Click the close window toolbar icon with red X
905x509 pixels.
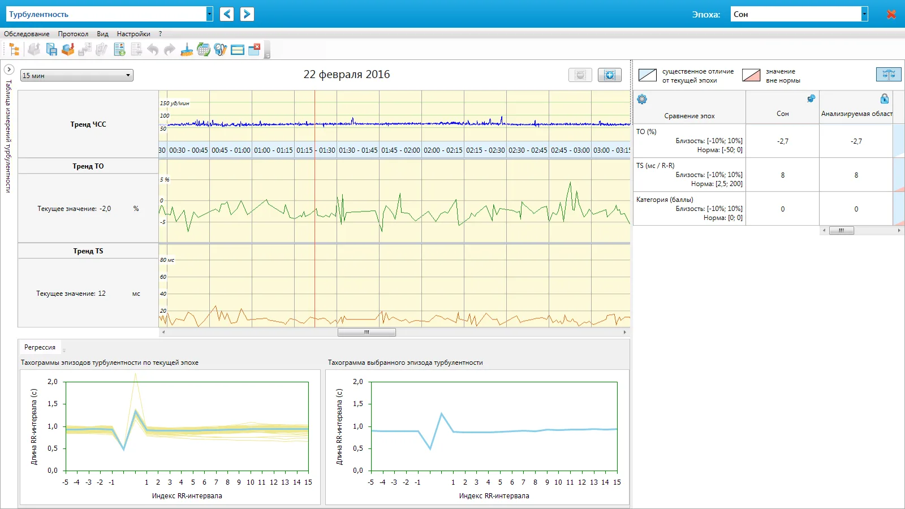pyautogui.click(x=255, y=49)
